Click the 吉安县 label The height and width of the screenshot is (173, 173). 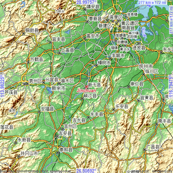tap(65, 134)
